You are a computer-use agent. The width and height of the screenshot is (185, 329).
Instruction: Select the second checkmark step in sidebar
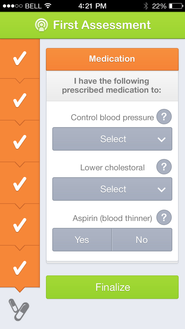click(20, 100)
